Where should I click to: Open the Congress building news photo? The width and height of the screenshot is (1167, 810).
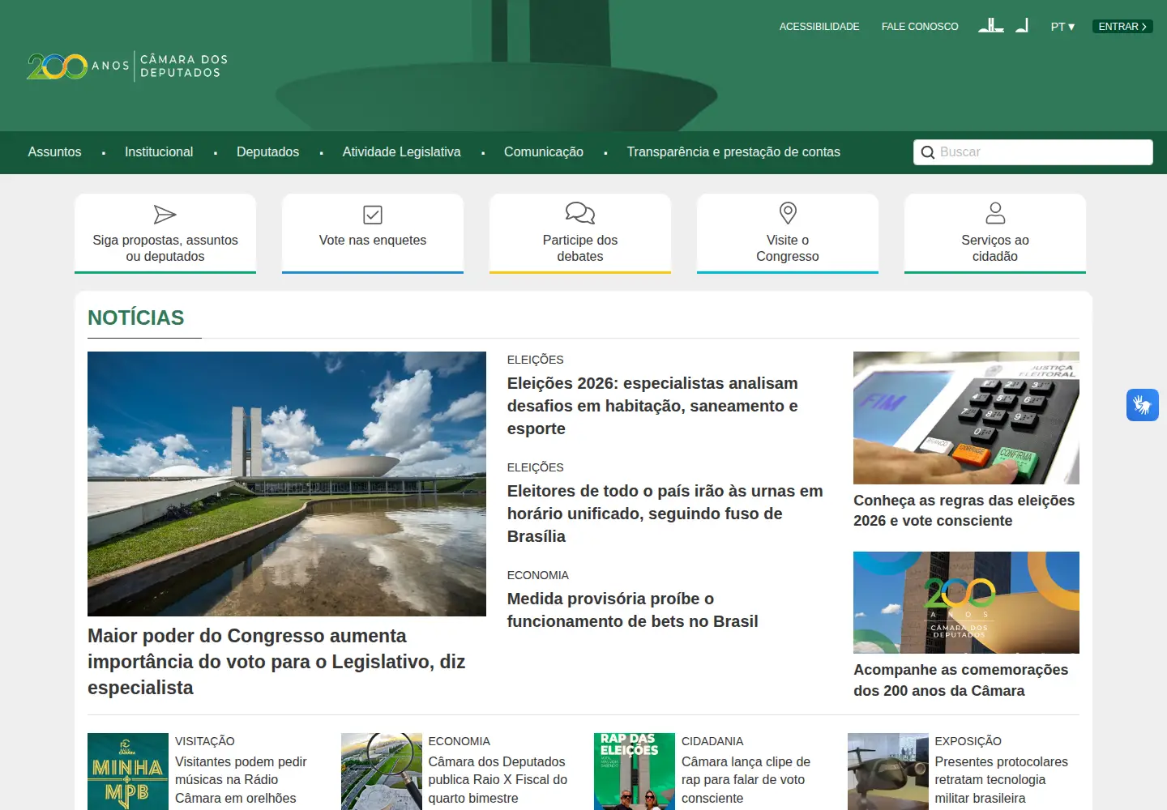click(287, 484)
